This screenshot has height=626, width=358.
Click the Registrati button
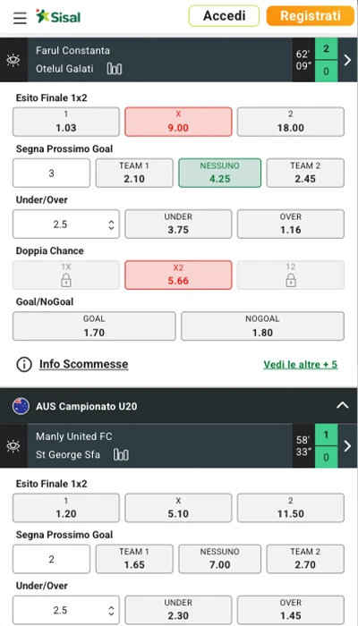(x=310, y=16)
